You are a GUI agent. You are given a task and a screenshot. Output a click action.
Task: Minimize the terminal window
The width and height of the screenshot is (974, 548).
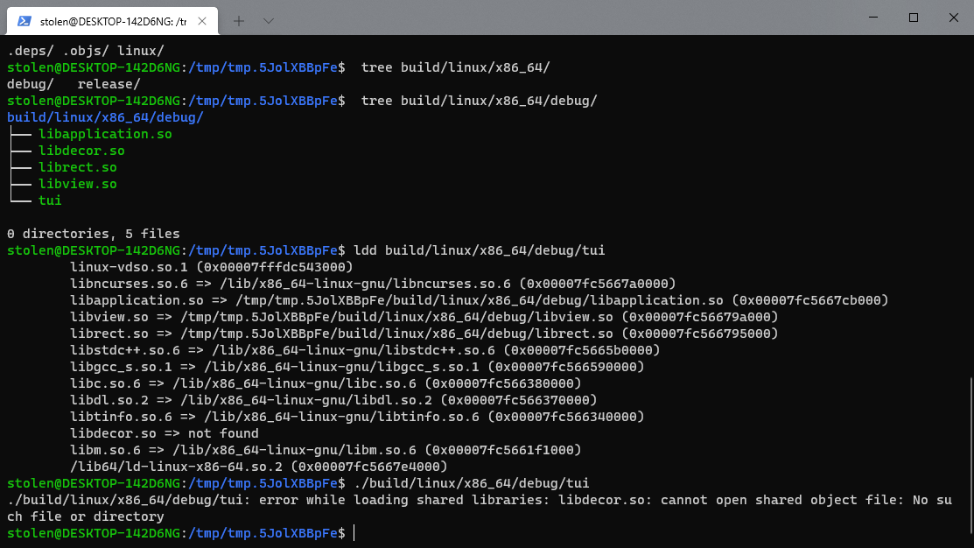873,18
